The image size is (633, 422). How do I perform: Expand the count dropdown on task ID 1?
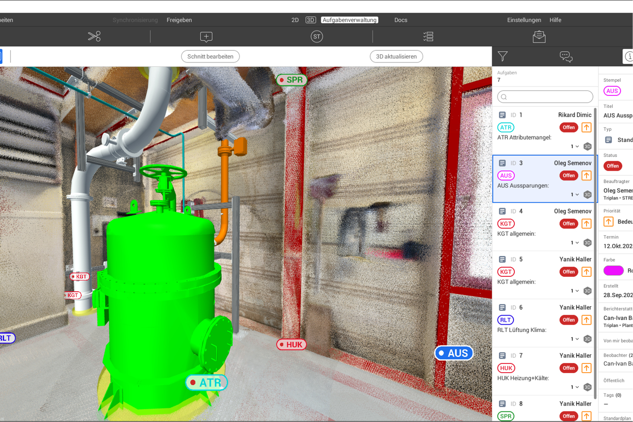point(574,147)
